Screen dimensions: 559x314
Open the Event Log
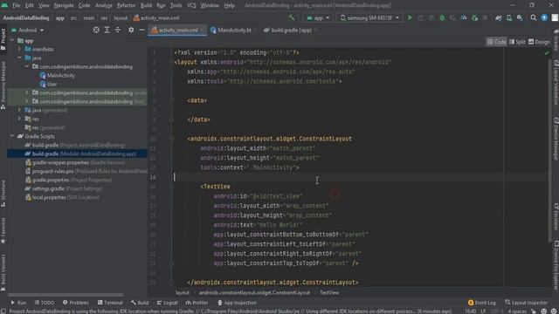pos(481,303)
